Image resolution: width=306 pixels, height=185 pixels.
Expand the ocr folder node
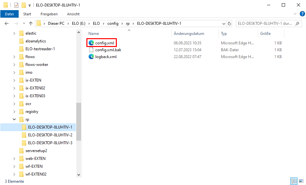tap(14, 104)
